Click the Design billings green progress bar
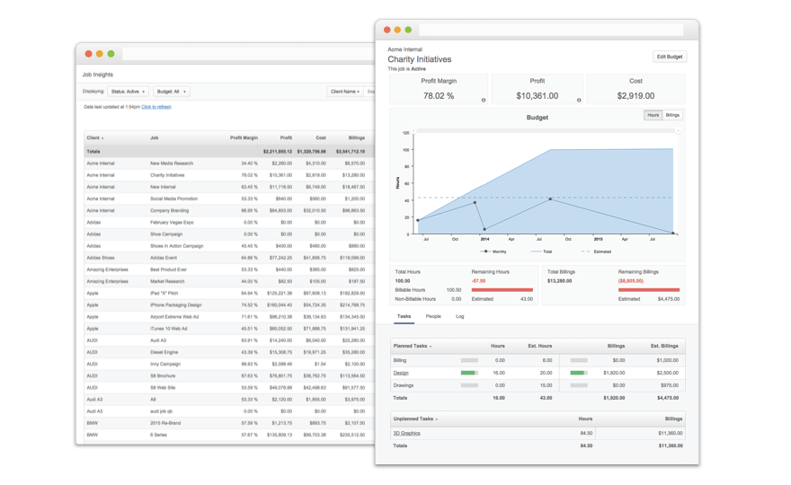 click(578, 373)
